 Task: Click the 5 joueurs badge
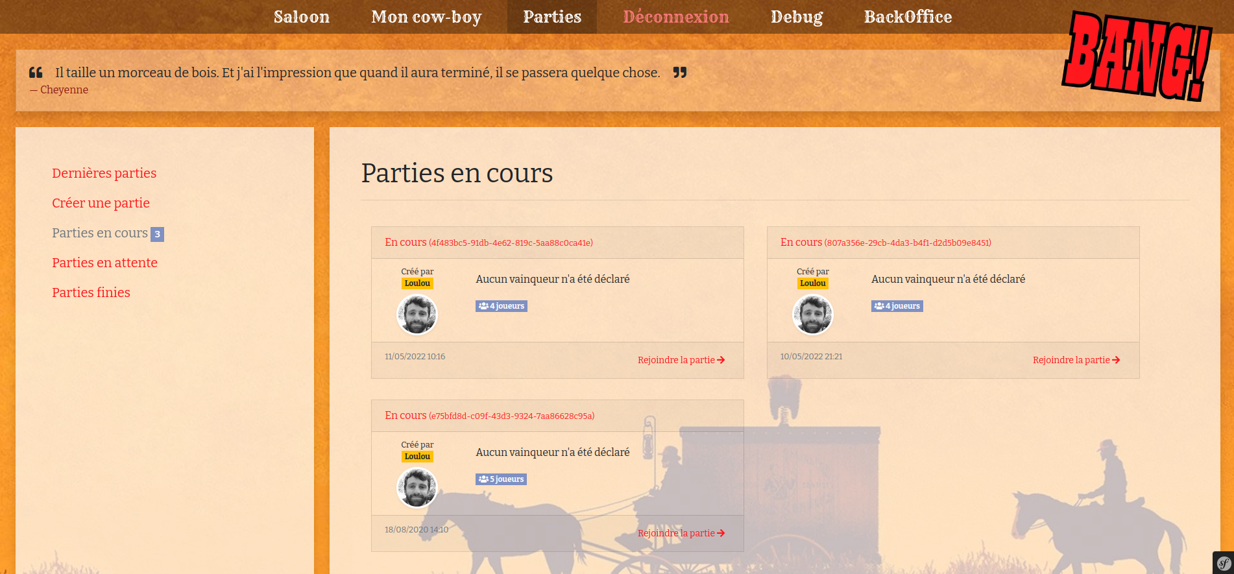coord(501,479)
